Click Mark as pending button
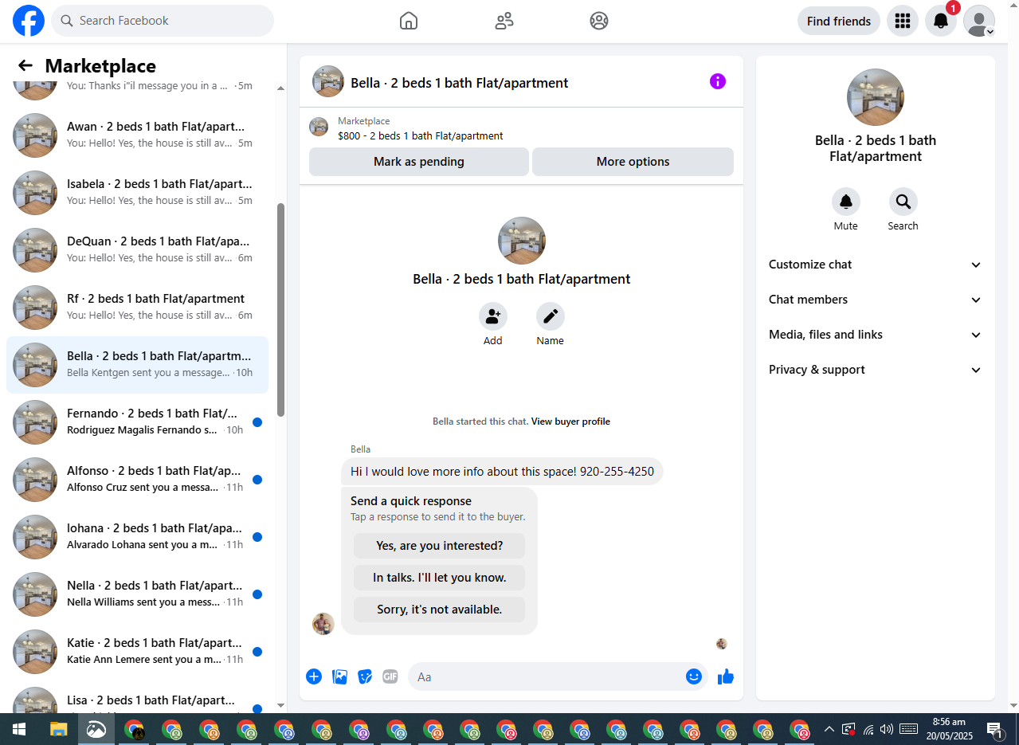The height and width of the screenshot is (745, 1019). 419,162
